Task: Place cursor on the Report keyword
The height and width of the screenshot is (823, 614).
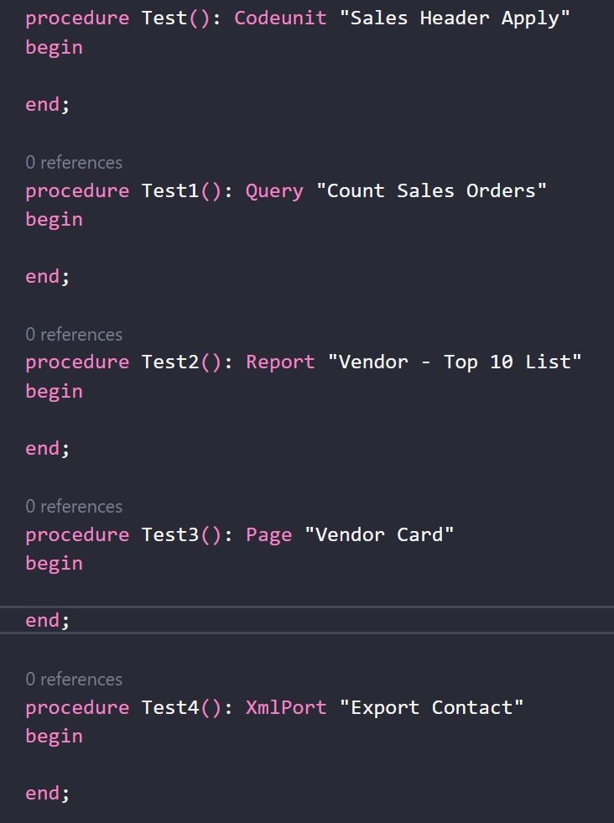Action: [x=280, y=362]
